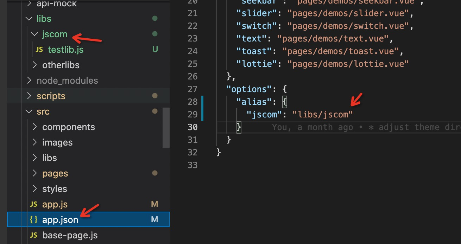Select the otherlibs folder name
Viewport: 461px width, 244px height.
pyautogui.click(x=61, y=65)
